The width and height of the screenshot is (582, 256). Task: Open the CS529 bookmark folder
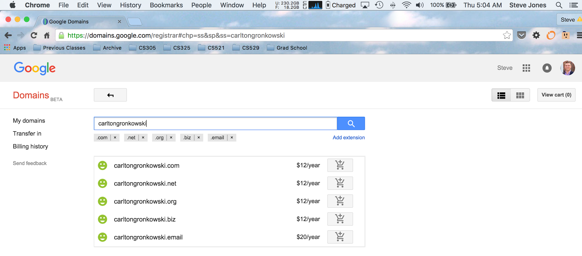(246, 48)
